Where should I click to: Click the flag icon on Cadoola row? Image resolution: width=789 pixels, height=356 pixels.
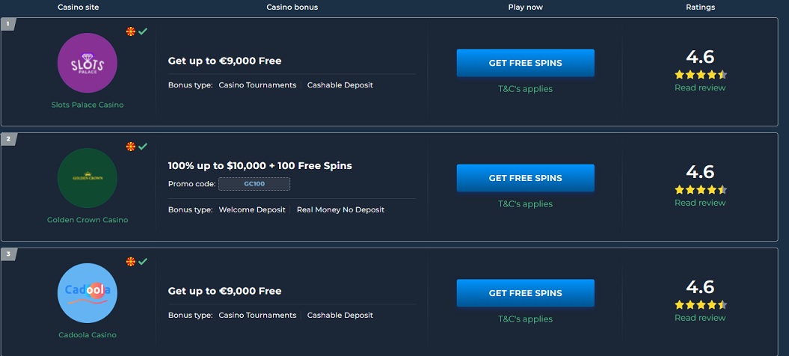(x=131, y=261)
